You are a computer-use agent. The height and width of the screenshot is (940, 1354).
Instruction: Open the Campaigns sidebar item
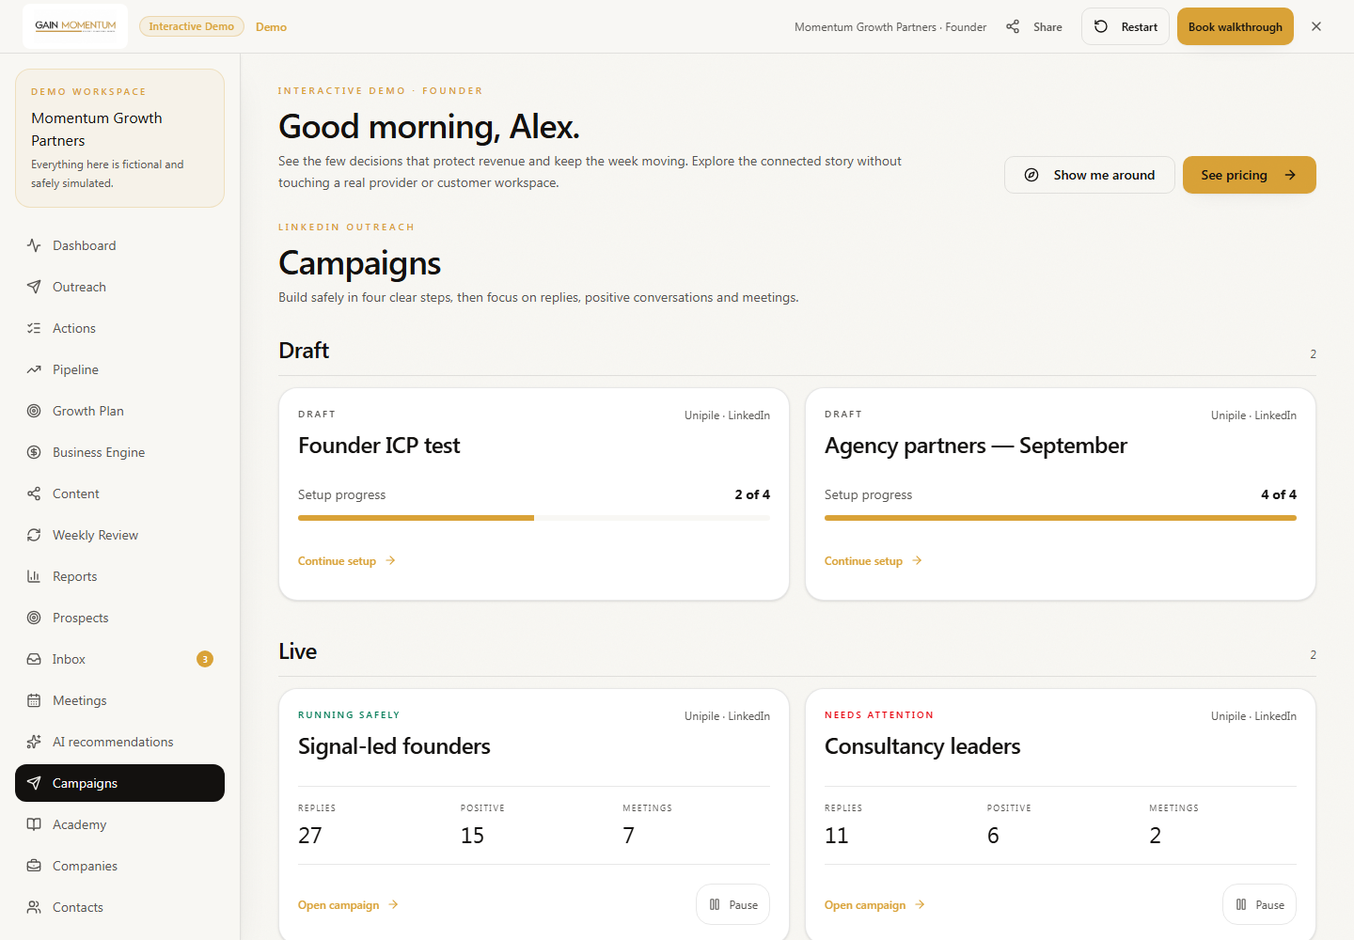pyautogui.click(x=119, y=783)
